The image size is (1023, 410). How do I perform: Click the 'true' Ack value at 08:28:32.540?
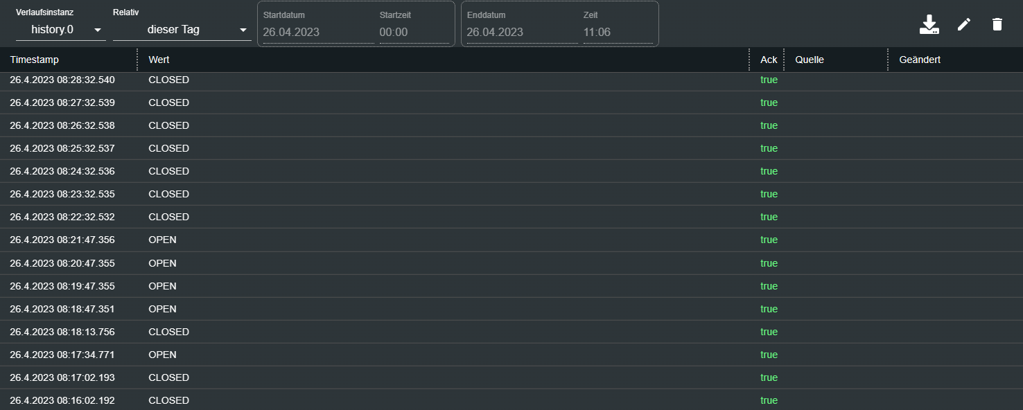[x=769, y=80]
